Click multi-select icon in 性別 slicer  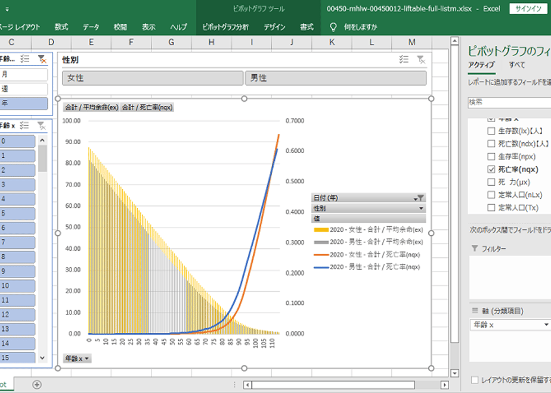(x=404, y=60)
